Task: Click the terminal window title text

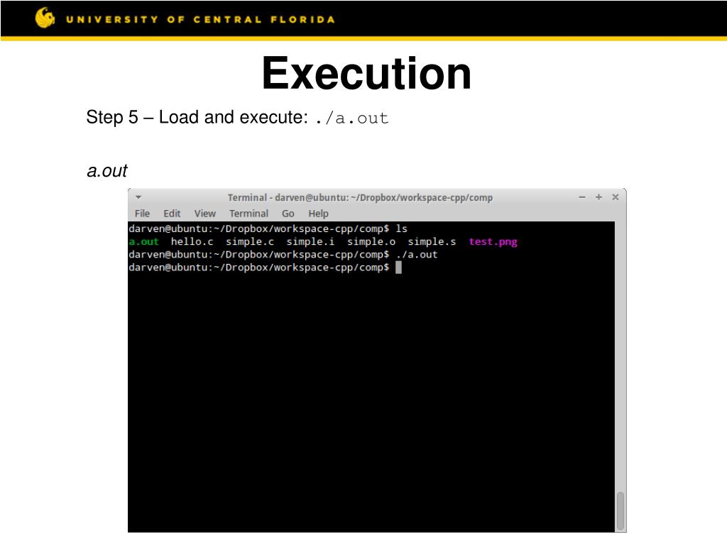Action: coord(360,197)
